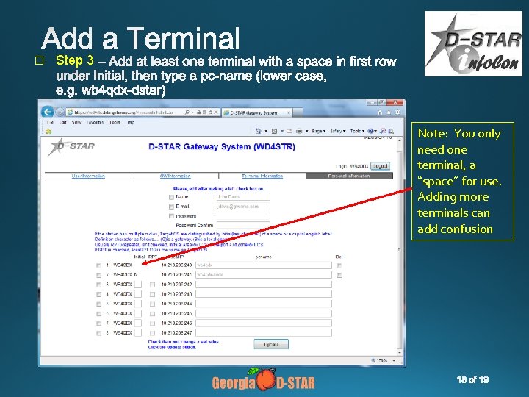Click the Home icon in the command bar
Image resolution: width=529 pixels, height=397 pixels.
coord(259,131)
